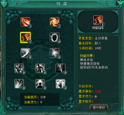Click the 技能 window title text
The height and width of the screenshot is (115, 124).
tap(62, 4)
